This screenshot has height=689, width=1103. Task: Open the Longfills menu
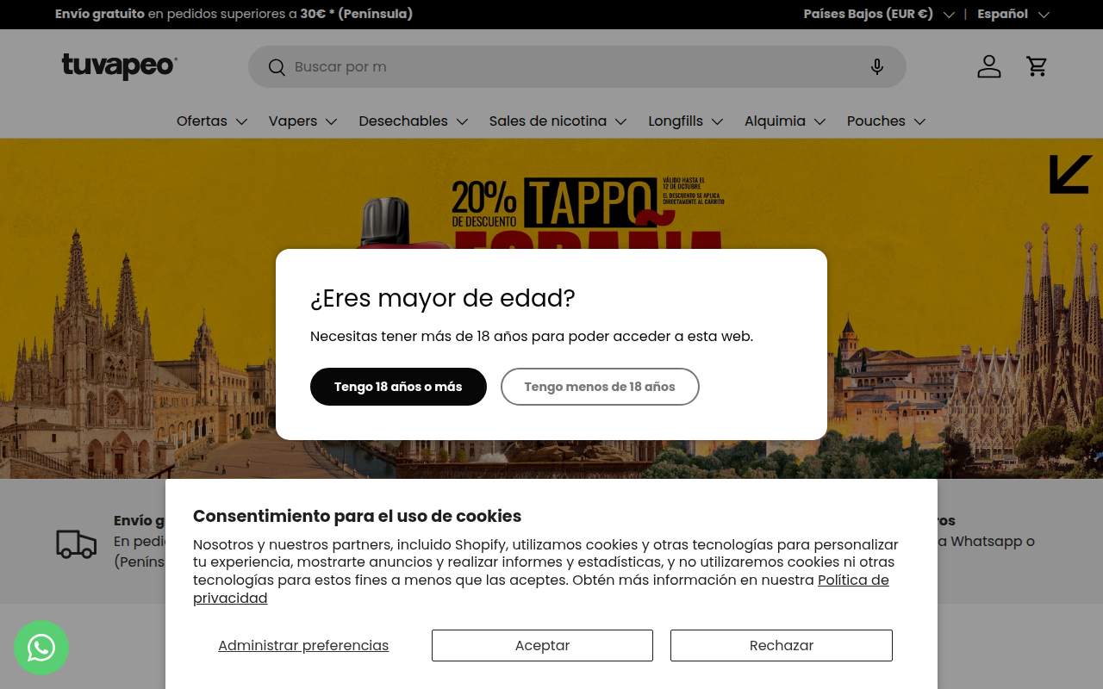(686, 121)
